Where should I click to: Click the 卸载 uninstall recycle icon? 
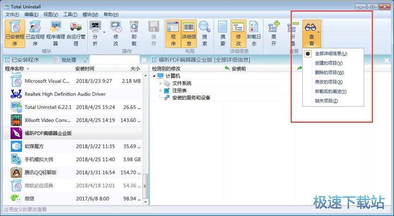click(x=134, y=27)
